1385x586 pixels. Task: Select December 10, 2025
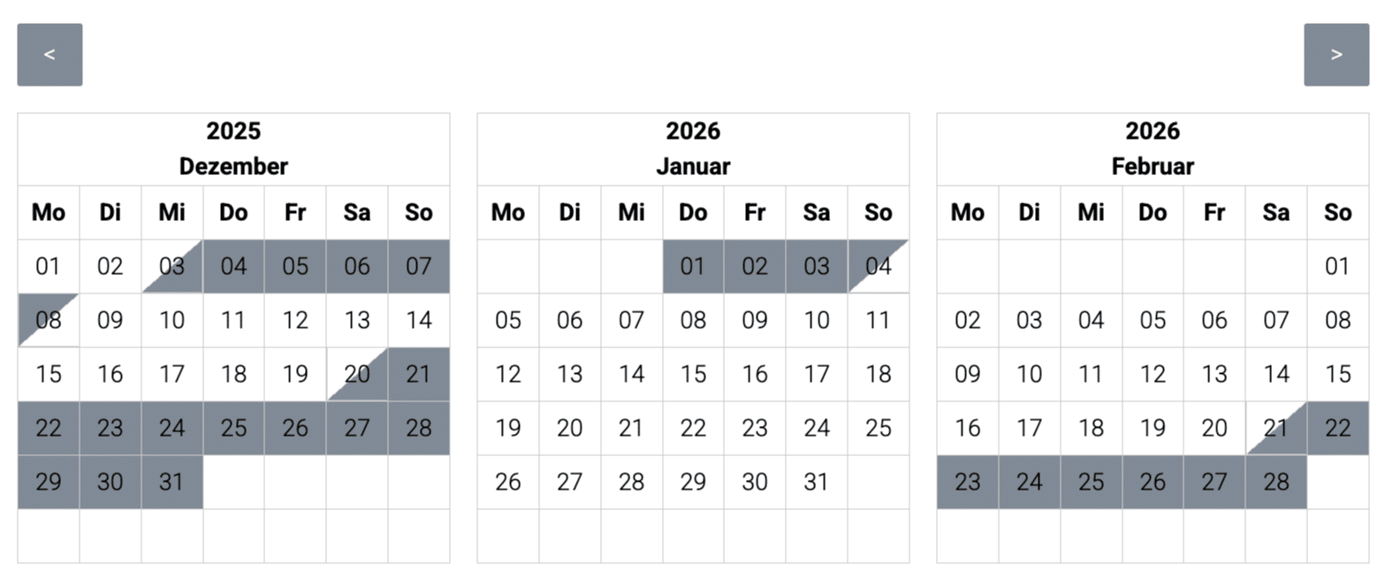(x=171, y=320)
